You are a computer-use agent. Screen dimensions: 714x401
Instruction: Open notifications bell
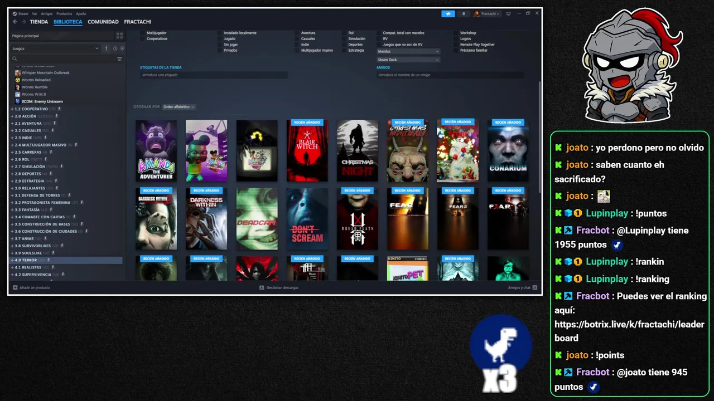click(x=464, y=13)
